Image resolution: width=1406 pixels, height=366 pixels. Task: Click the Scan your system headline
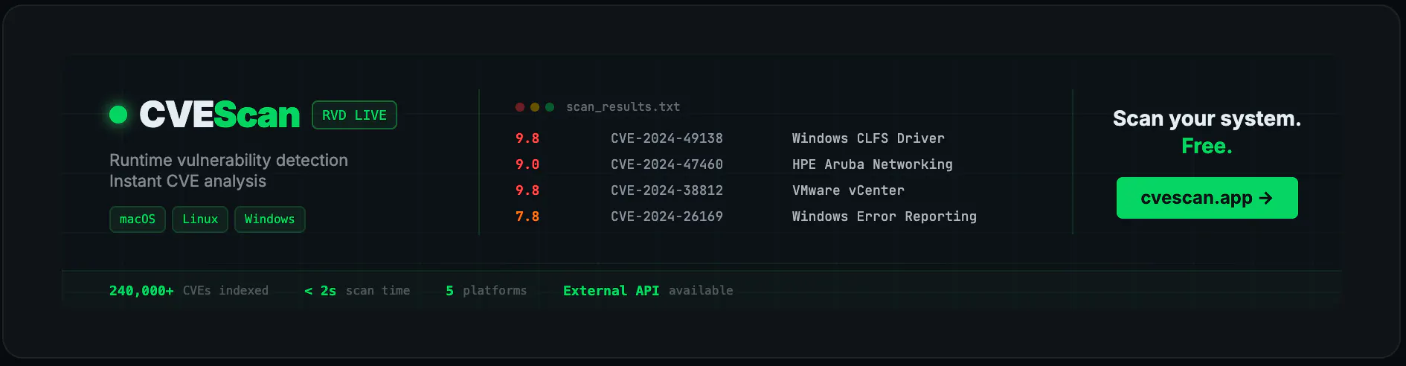pos(1207,119)
